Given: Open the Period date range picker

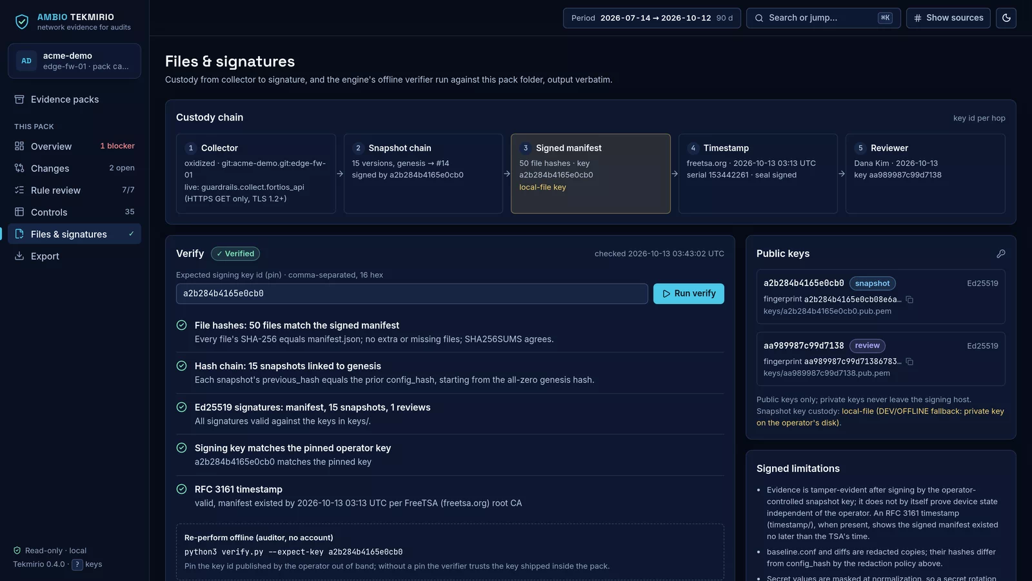Looking at the screenshot, I should pyautogui.click(x=651, y=18).
